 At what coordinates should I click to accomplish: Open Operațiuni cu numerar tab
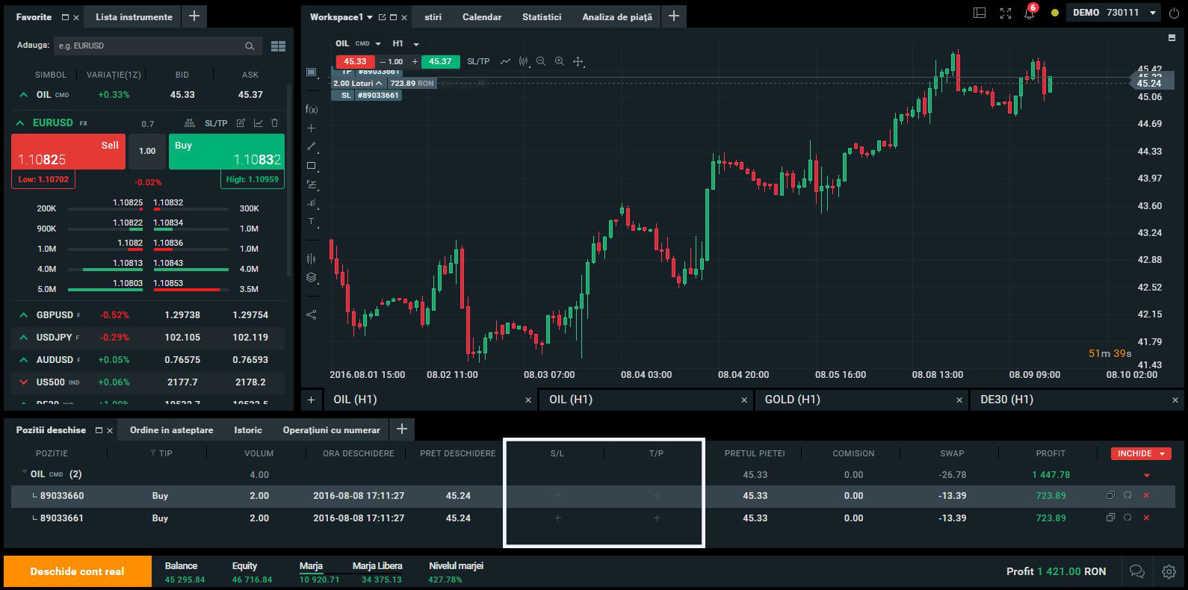coord(331,430)
